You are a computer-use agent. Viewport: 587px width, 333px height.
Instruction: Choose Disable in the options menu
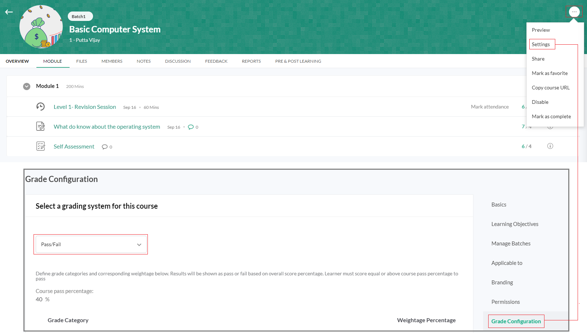(540, 102)
